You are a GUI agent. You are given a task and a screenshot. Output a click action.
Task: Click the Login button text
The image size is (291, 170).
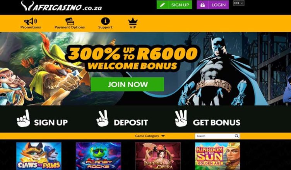click(218, 5)
